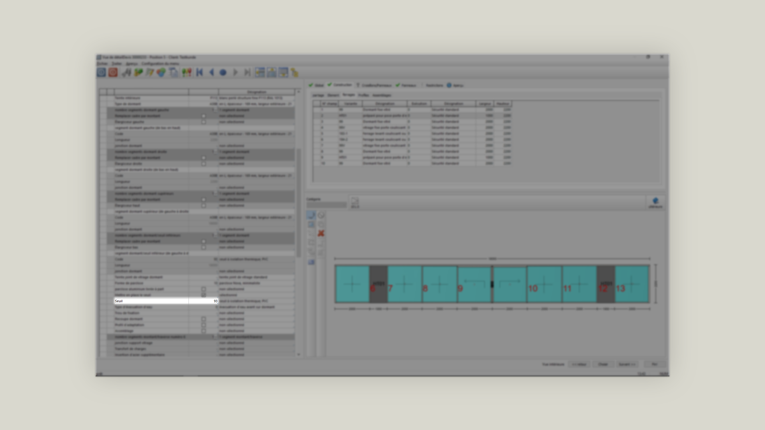Viewport: 765px width, 430px height.
Task: Click the blue square icon in the toolbar
Action: [x=101, y=72]
